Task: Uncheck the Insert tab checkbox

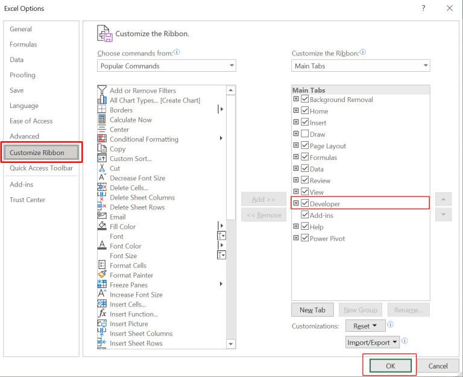Action: tap(304, 122)
